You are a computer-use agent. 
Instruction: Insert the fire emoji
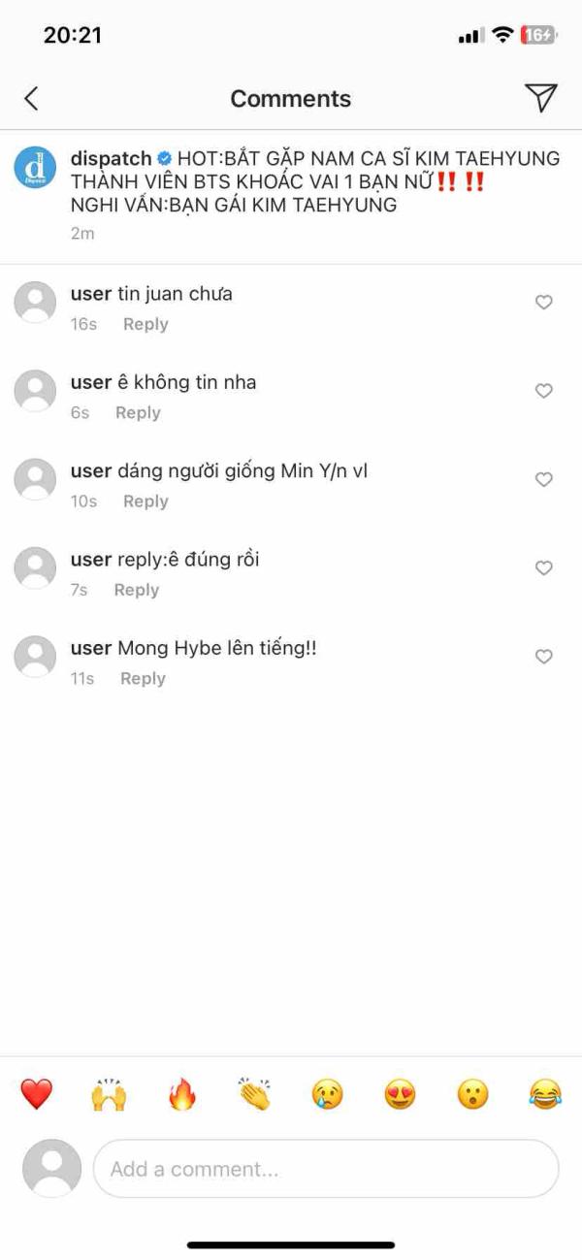tap(181, 1095)
